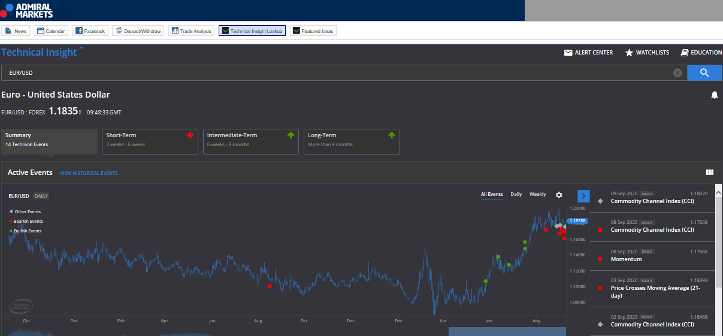Open the 08 Sep 2020 Momentum event

[x=652, y=256]
